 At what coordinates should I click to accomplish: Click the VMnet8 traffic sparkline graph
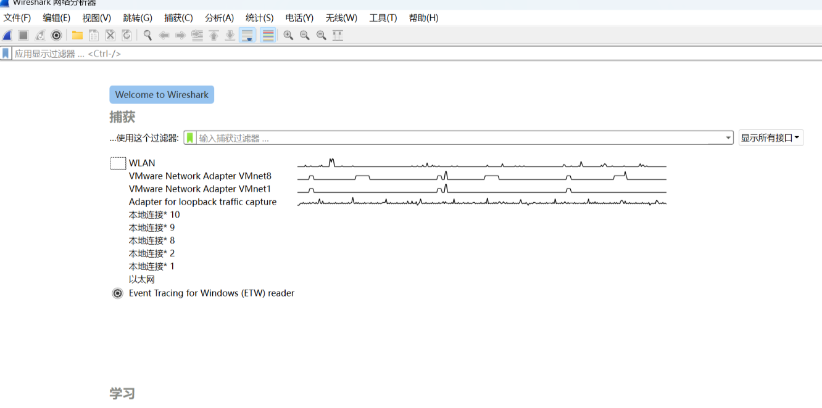pyautogui.click(x=482, y=176)
